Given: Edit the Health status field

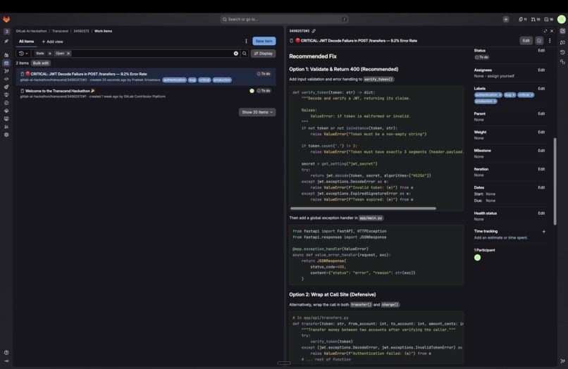Looking at the screenshot, I should click(x=541, y=213).
